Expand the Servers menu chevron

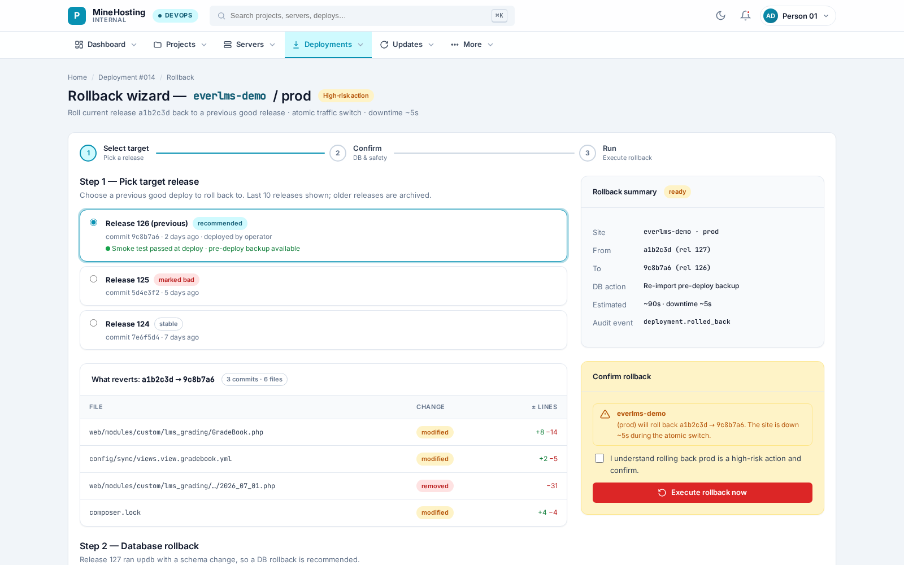point(272,45)
